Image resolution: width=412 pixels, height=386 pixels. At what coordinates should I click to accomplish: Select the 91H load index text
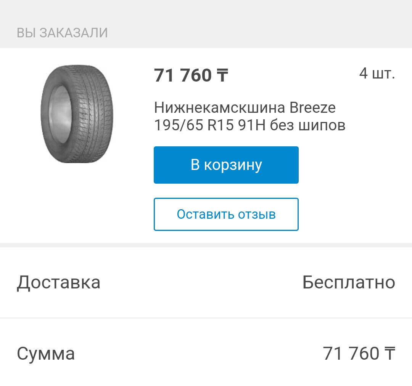(x=251, y=125)
